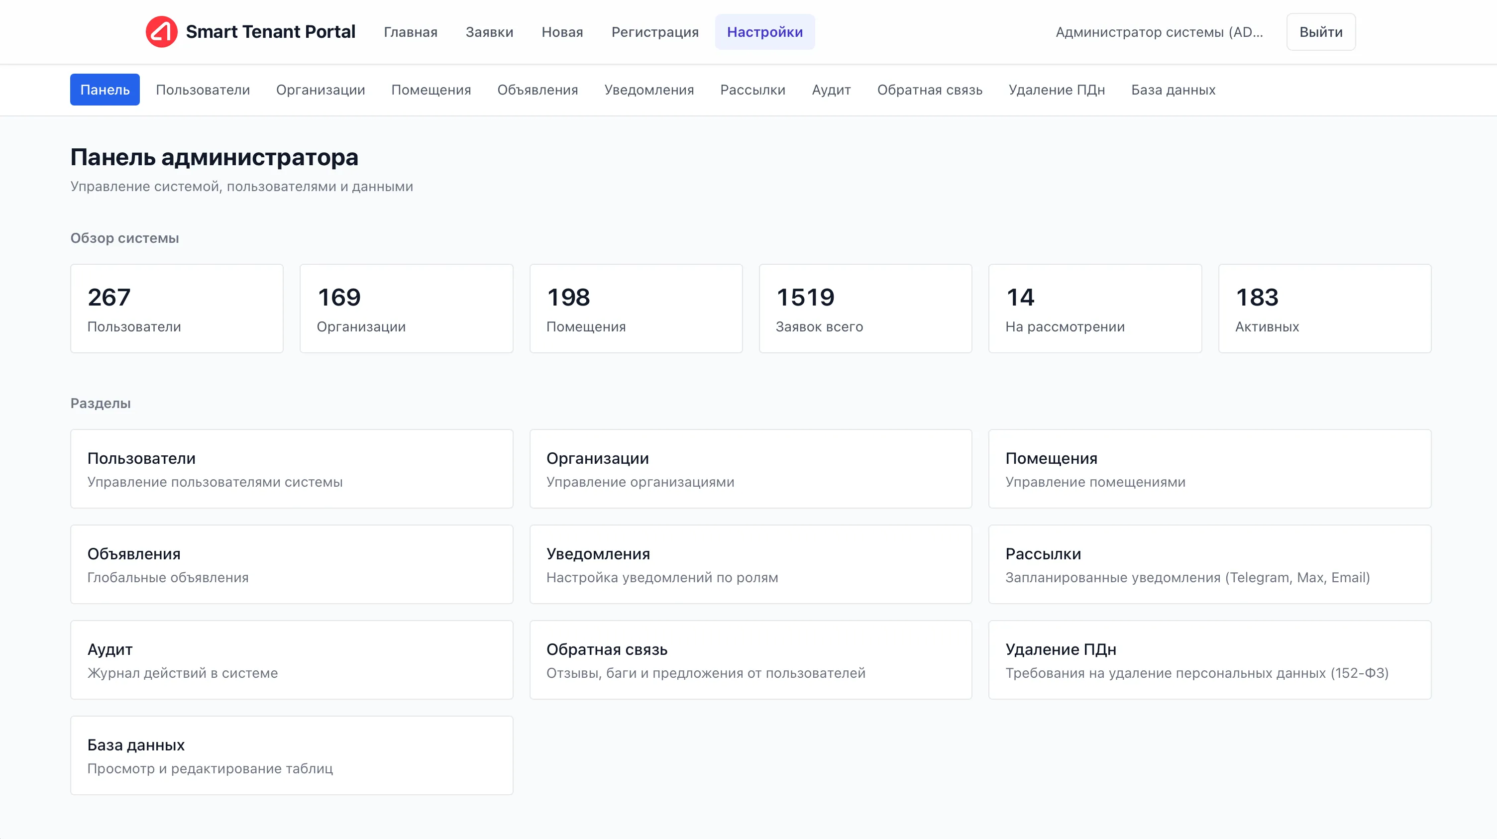Click the Обзор системы section label
The height and width of the screenshot is (839, 1497).
124,238
